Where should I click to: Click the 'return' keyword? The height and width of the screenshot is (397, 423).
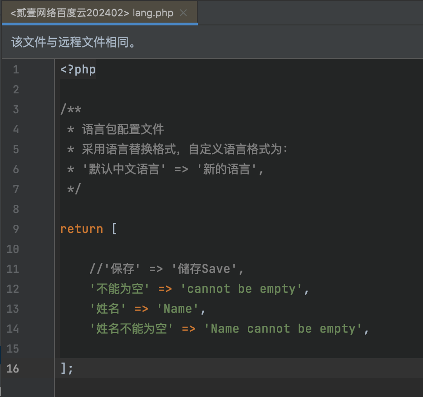tap(82, 229)
